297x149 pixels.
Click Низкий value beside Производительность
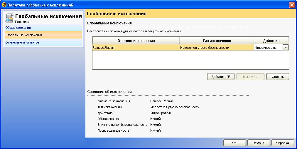[x=156, y=130]
